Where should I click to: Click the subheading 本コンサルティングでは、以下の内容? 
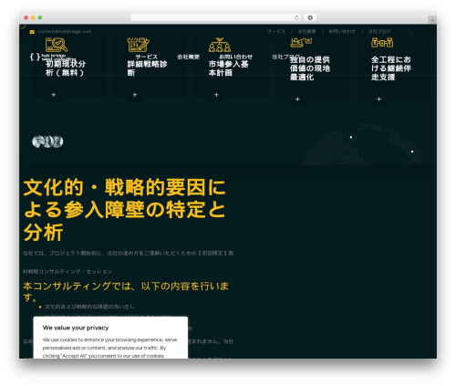(126, 291)
